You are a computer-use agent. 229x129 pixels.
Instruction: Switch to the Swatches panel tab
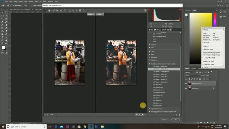pos(188,11)
